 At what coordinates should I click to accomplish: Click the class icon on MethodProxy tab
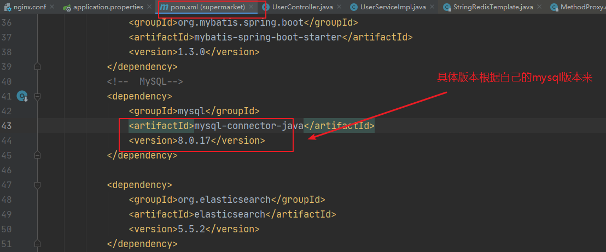(x=554, y=7)
